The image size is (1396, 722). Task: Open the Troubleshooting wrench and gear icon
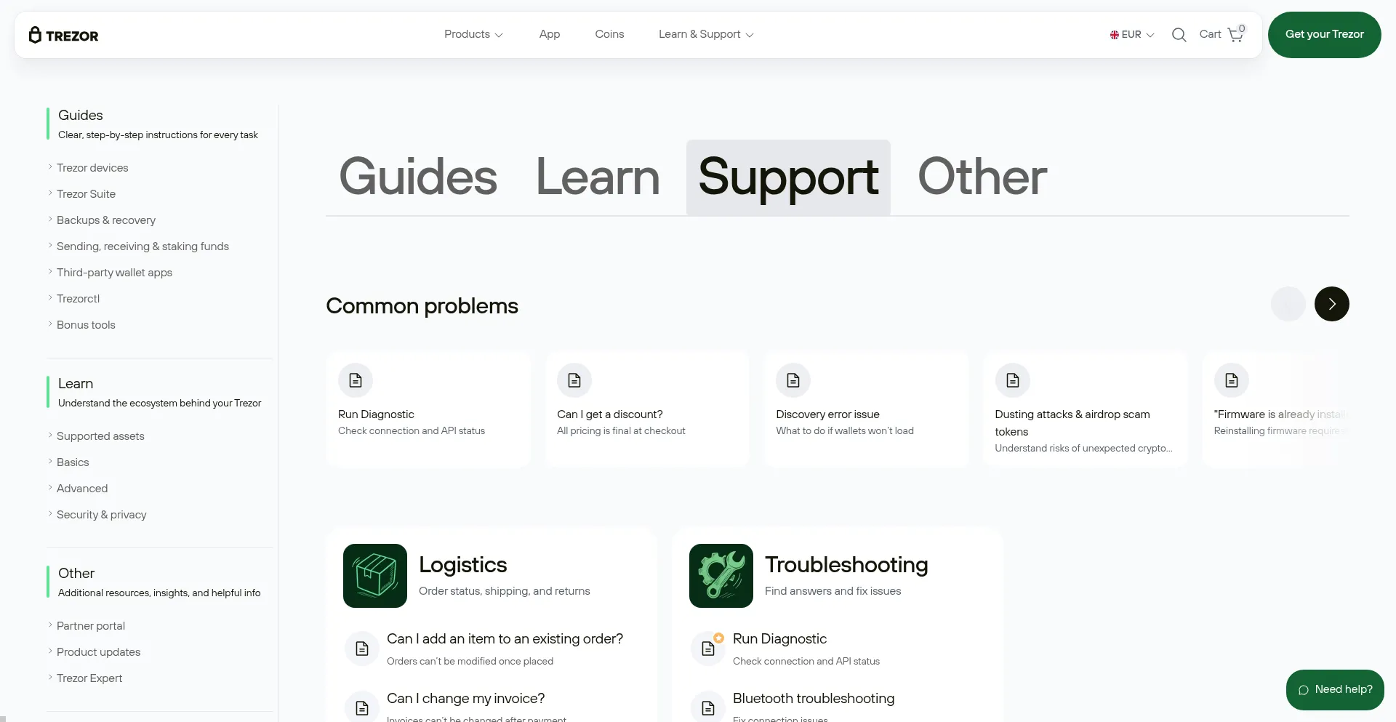pos(721,576)
